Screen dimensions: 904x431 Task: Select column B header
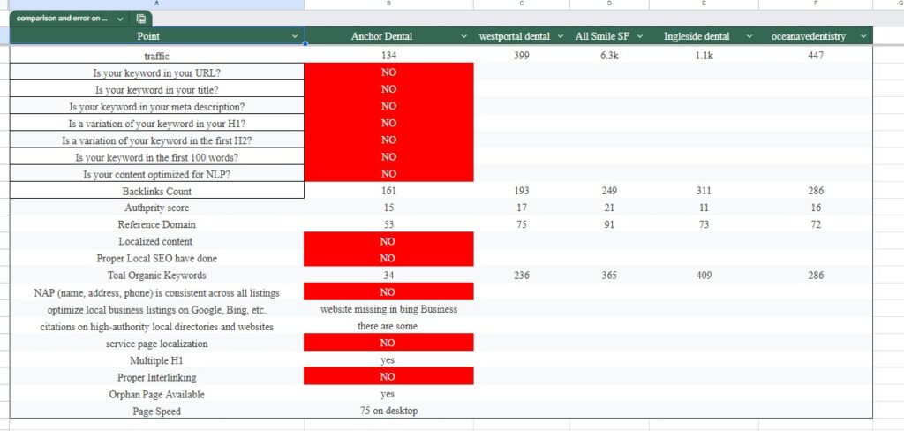(388, 4)
